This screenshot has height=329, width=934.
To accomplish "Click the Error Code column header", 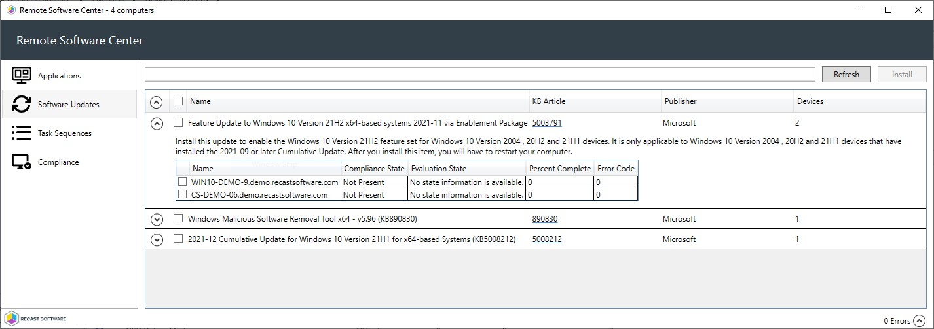I will click(616, 168).
